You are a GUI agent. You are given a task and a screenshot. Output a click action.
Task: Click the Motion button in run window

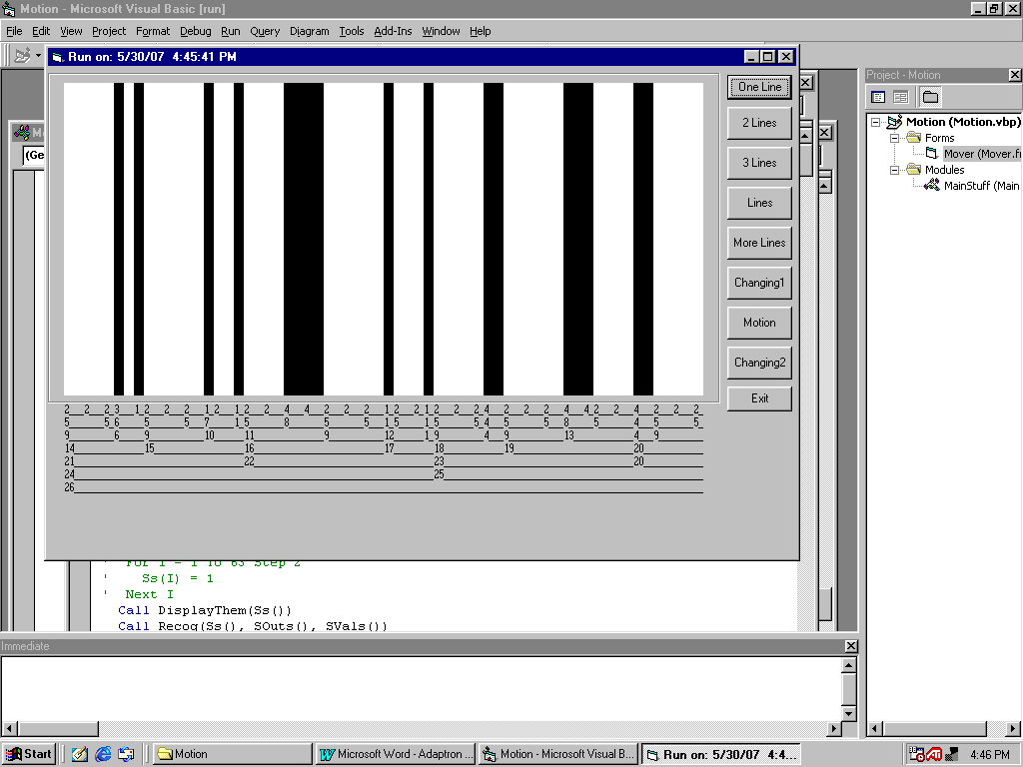click(759, 323)
